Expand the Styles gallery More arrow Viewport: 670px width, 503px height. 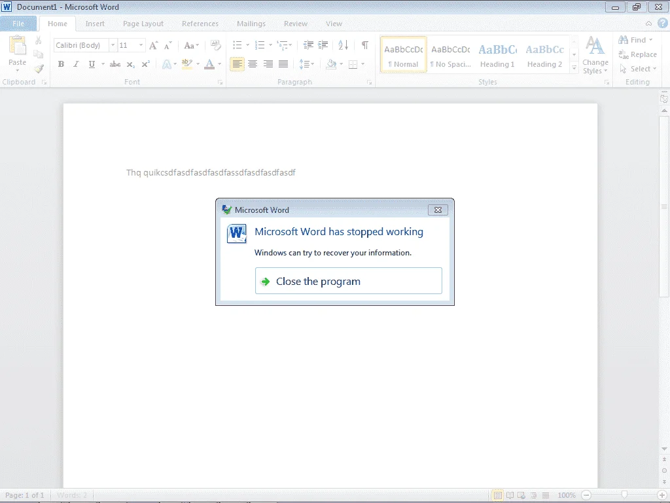coord(574,68)
